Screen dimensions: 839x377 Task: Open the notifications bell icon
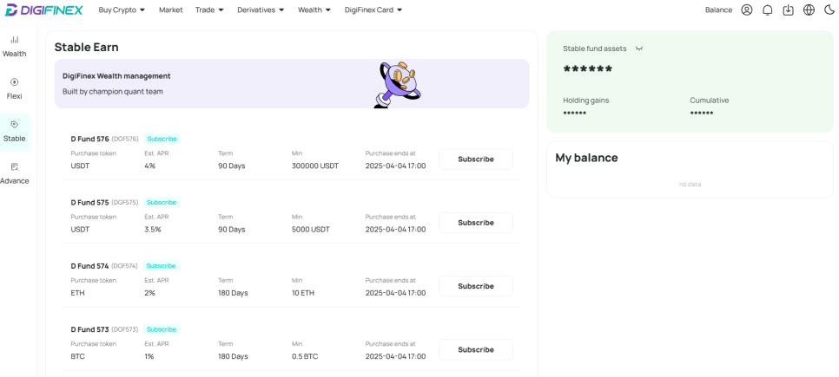click(x=767, y=10)
